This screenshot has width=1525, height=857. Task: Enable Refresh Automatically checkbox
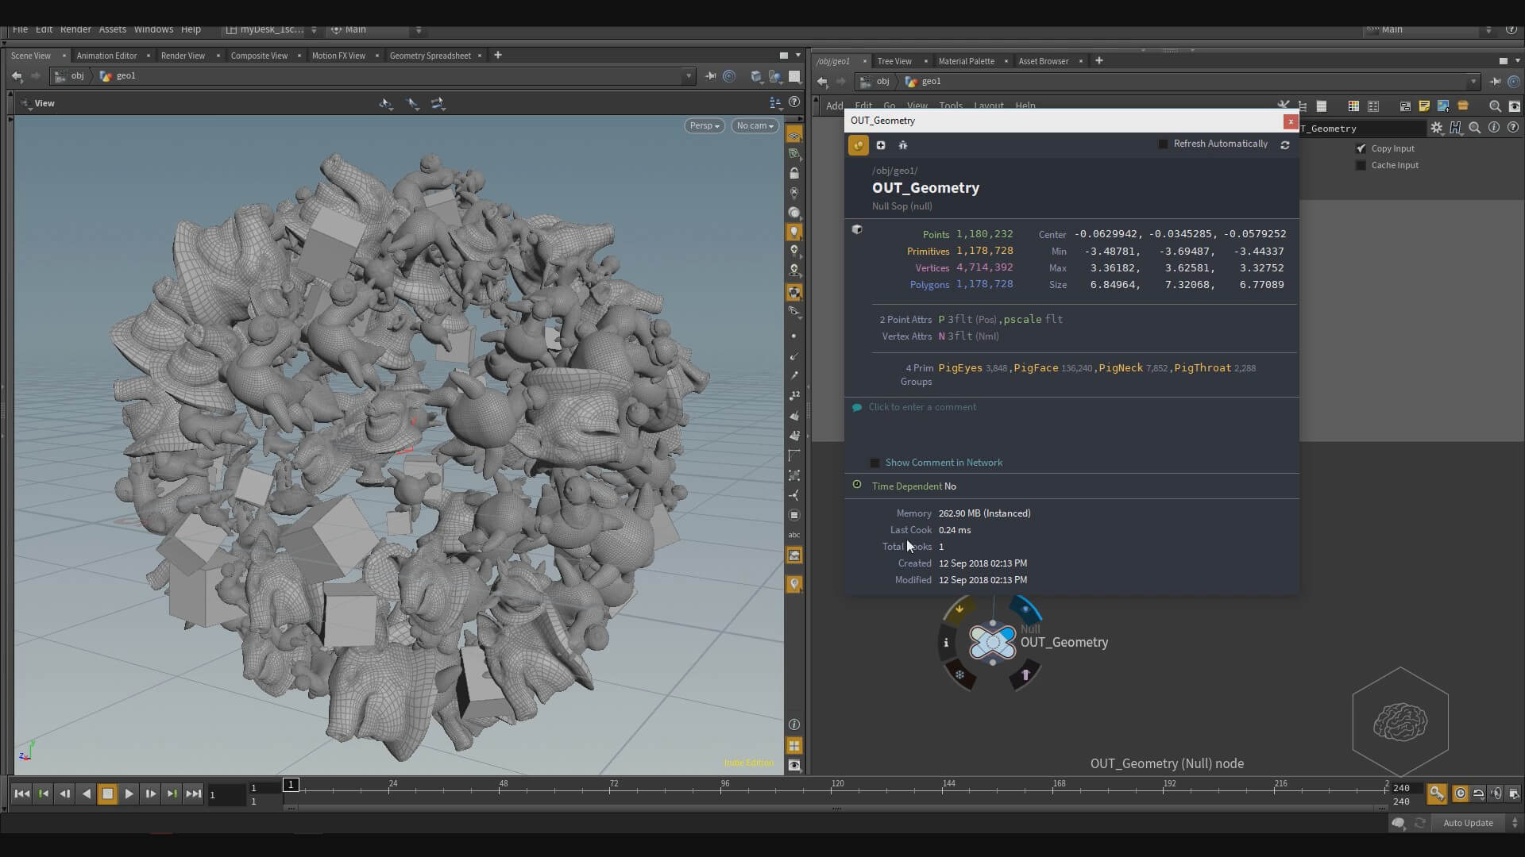pos(1164,144)
